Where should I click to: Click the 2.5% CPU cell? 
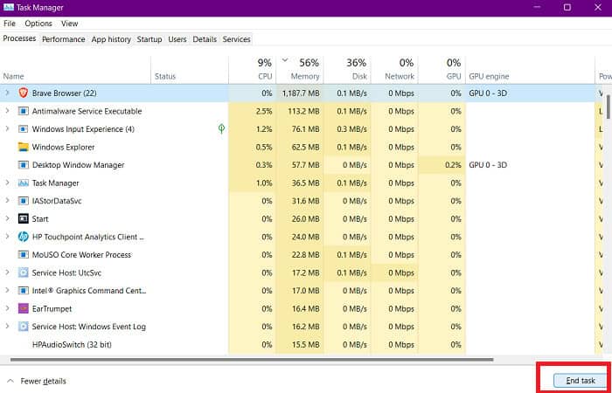[252, 111]
